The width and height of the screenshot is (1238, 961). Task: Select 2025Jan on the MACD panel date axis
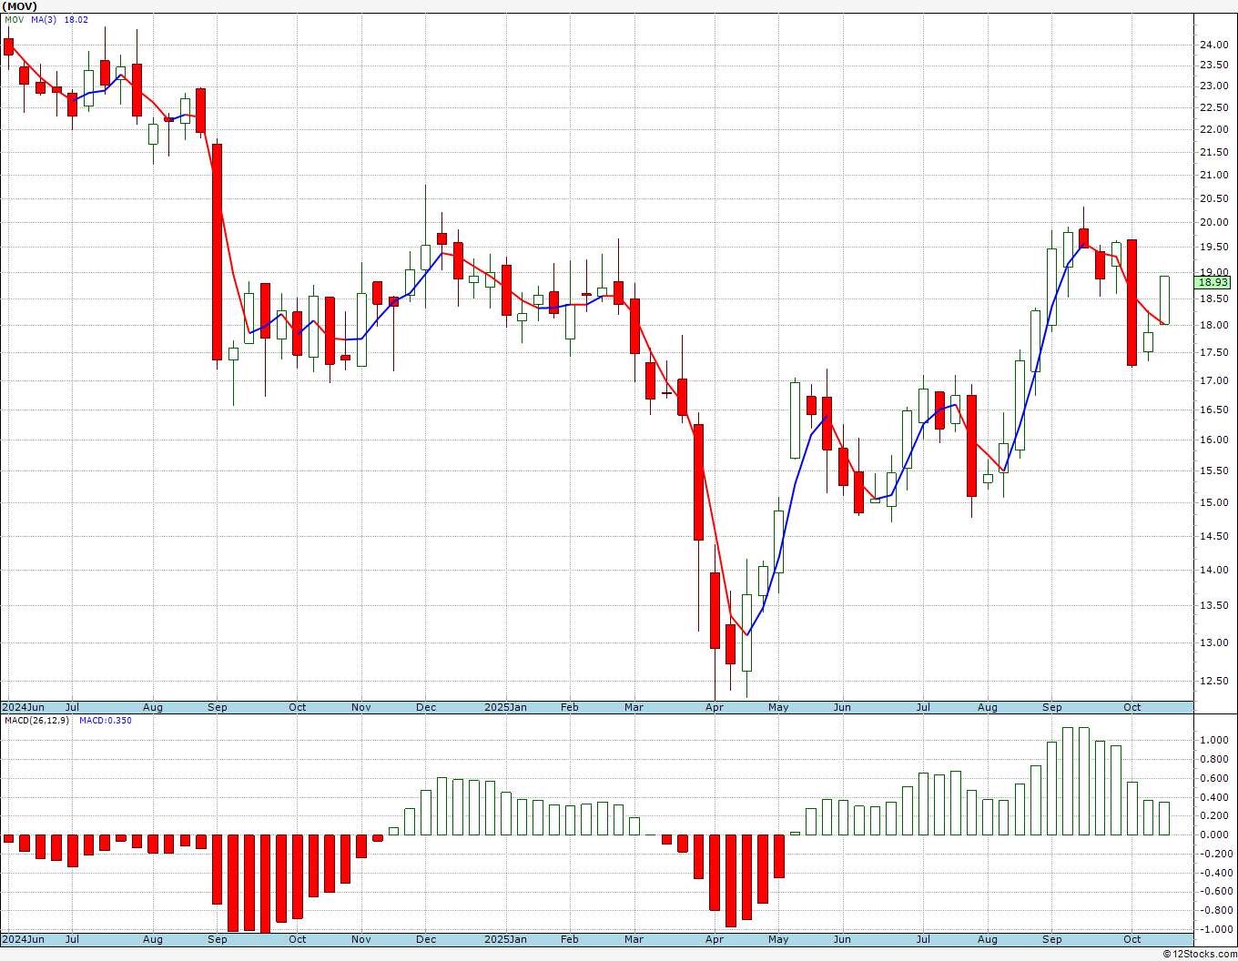505,939
